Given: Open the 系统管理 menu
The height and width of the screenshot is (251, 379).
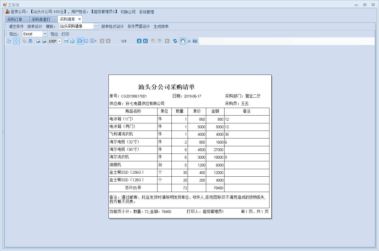Looking at the screenshot, I should [x=147, y=12].
